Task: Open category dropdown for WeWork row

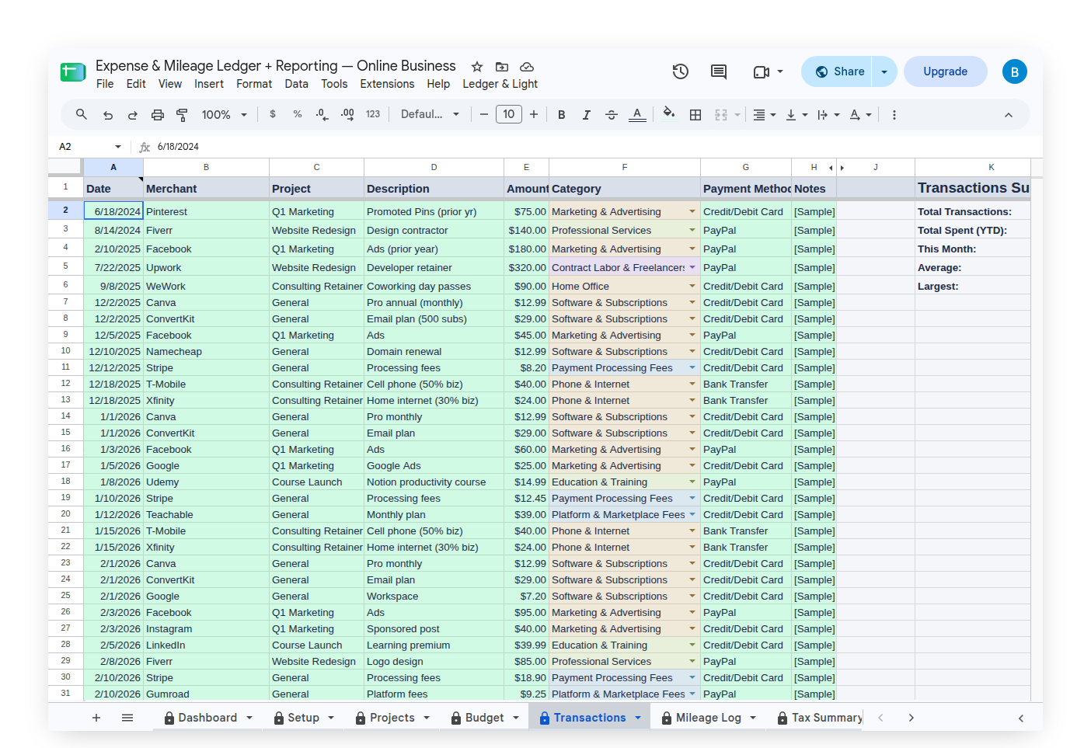Action: [692, 286]
